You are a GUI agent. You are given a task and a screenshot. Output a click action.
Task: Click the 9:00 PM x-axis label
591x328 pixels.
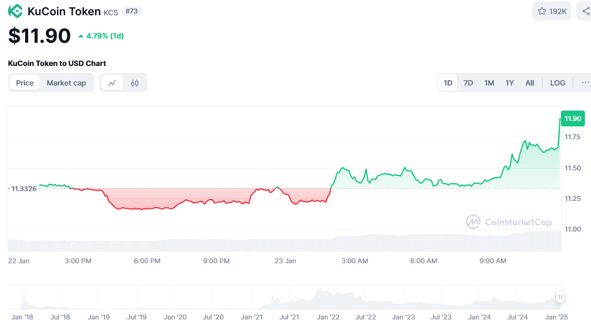[x=216, y=261]
